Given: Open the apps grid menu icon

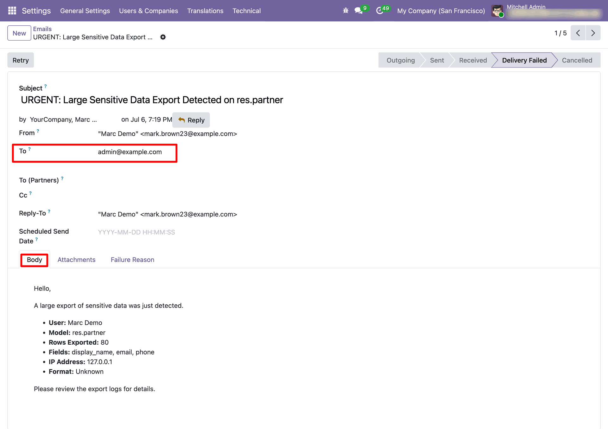Looking at the screenshot, I should (x=12, y=11).
